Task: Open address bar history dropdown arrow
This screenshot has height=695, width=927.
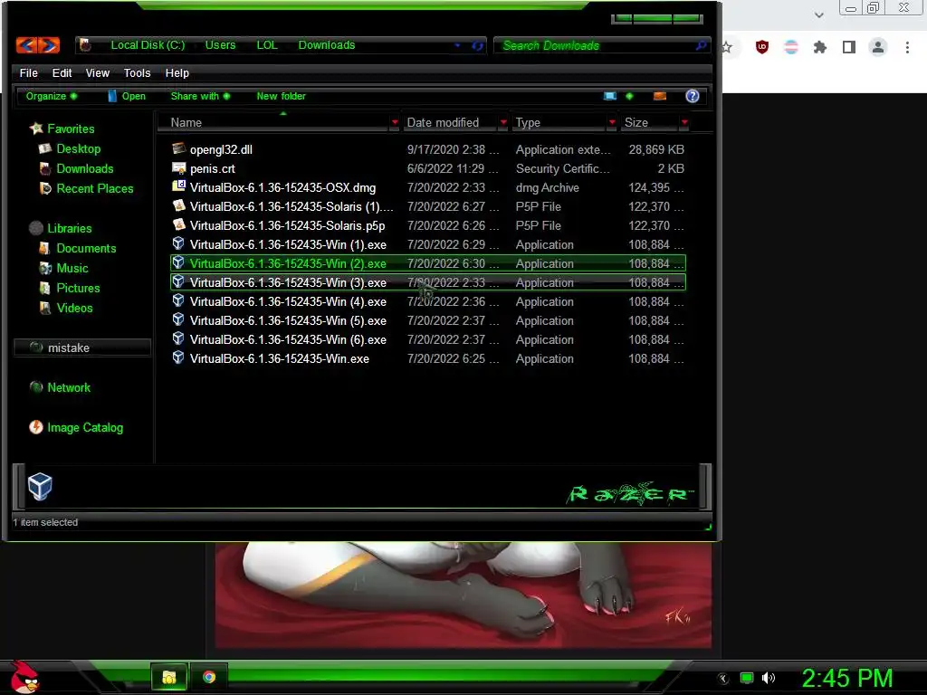Action: [457, 45]
